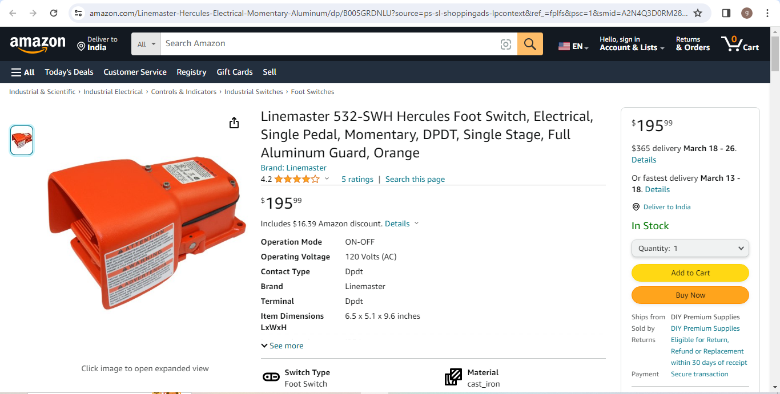This screenshot has width=780, height=394.
Task: Open Gift Cards
Action: click(235, 72)
